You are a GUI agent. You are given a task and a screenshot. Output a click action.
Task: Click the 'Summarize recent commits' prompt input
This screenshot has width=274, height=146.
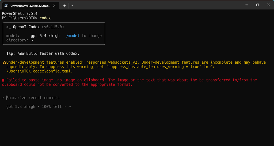click(x=33, y=98)
